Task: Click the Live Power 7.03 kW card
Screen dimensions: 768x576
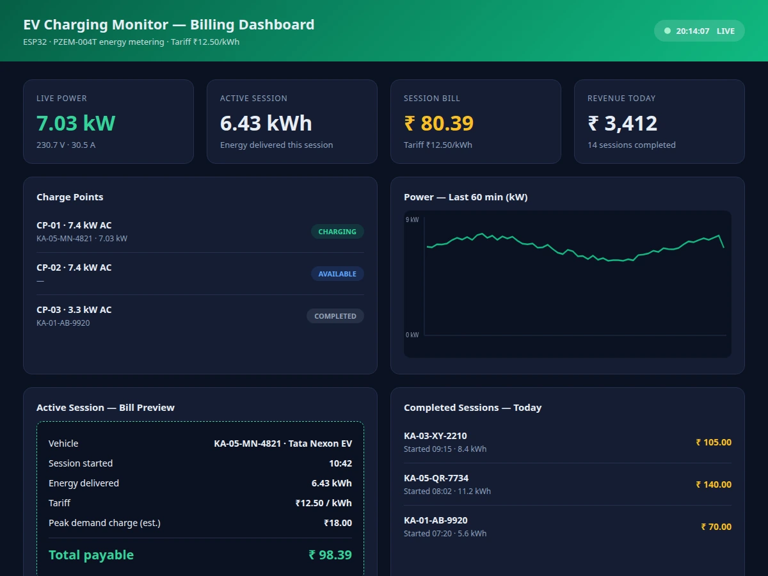Action: click(108, 122)
